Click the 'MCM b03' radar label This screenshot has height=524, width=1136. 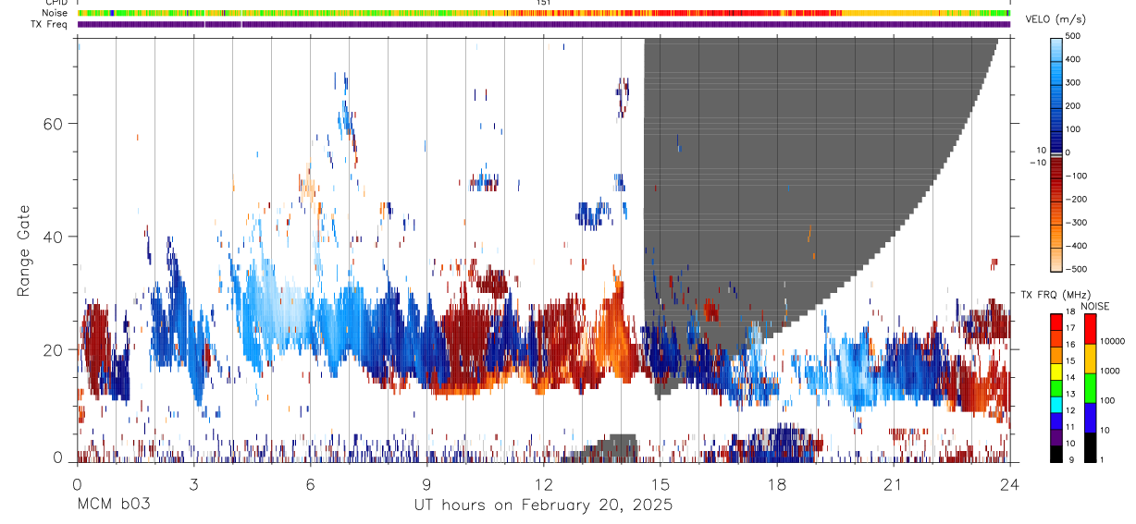tap(114, 506)
